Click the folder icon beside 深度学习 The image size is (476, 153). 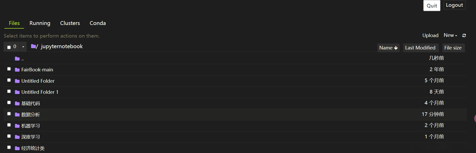pyautogui.click(x=17, y=137)
